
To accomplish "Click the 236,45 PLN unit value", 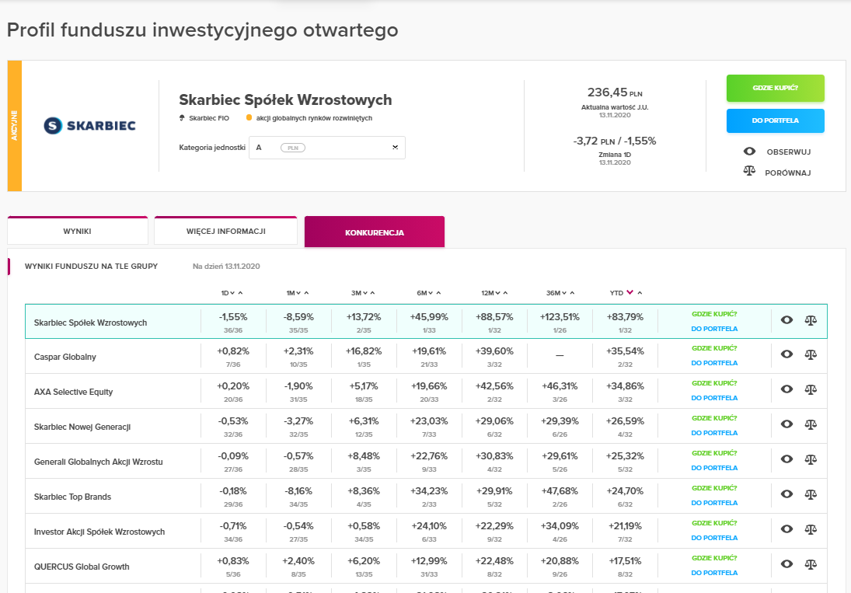I will [x=615, y=92].
